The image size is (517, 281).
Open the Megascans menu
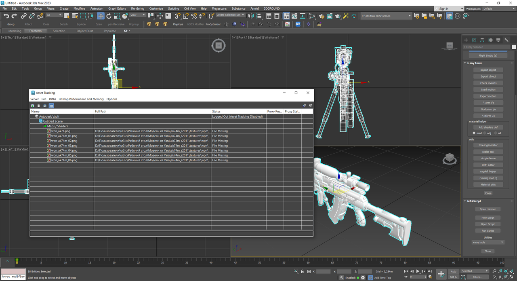[x=219, y=8]
